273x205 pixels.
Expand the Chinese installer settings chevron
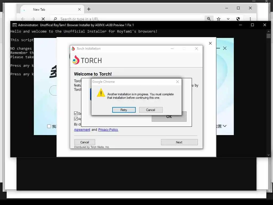tap(224, 126)
